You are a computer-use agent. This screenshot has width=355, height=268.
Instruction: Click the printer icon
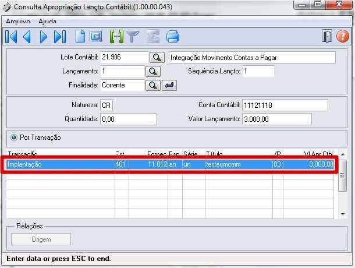click(173, 37)
